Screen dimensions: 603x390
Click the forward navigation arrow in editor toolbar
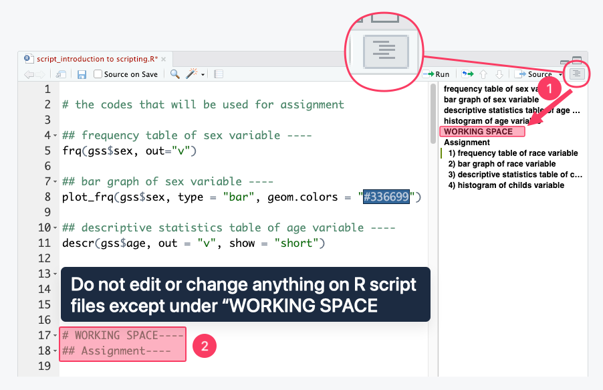point(40,74)
